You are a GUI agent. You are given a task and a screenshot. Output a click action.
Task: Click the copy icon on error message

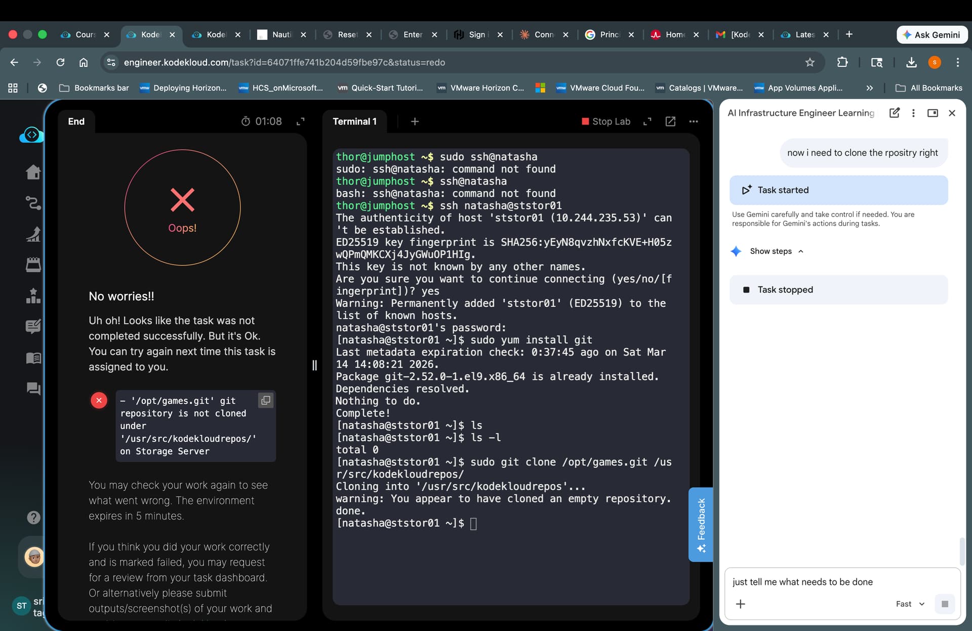(x=265, y=401)
